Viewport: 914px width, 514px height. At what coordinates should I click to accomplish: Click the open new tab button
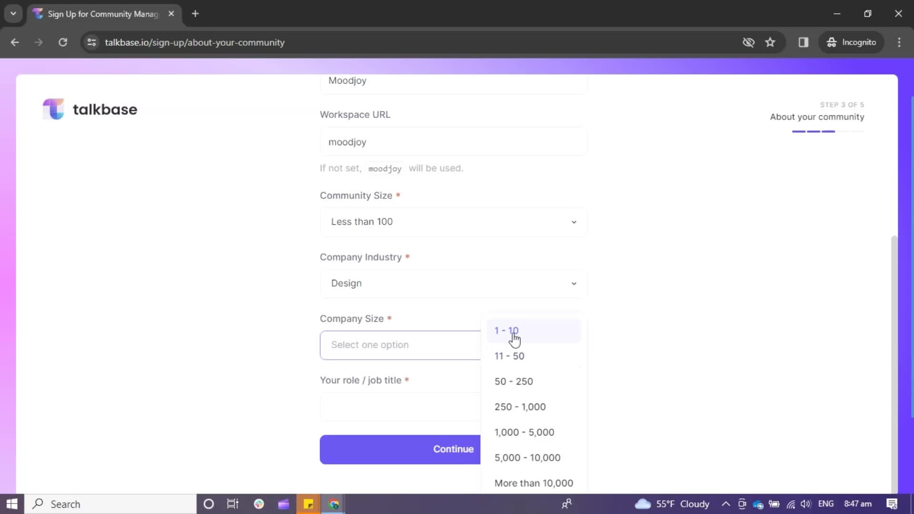point(195,14)
